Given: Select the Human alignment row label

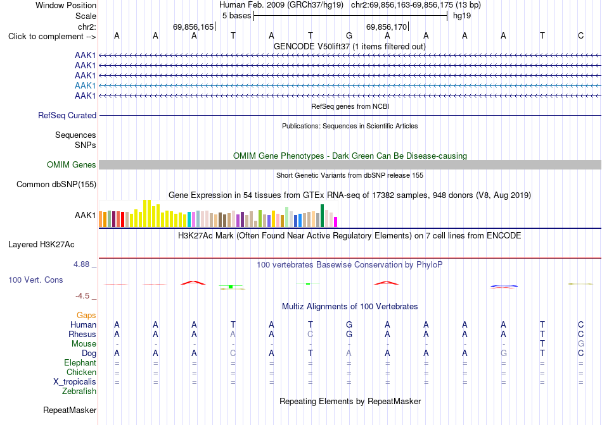Looking at the screenshot, I should [83, 324].
